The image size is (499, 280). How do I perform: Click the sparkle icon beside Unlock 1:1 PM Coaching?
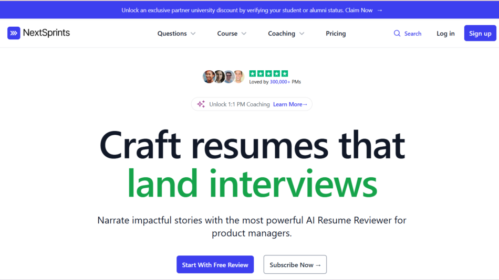[201, 104]
